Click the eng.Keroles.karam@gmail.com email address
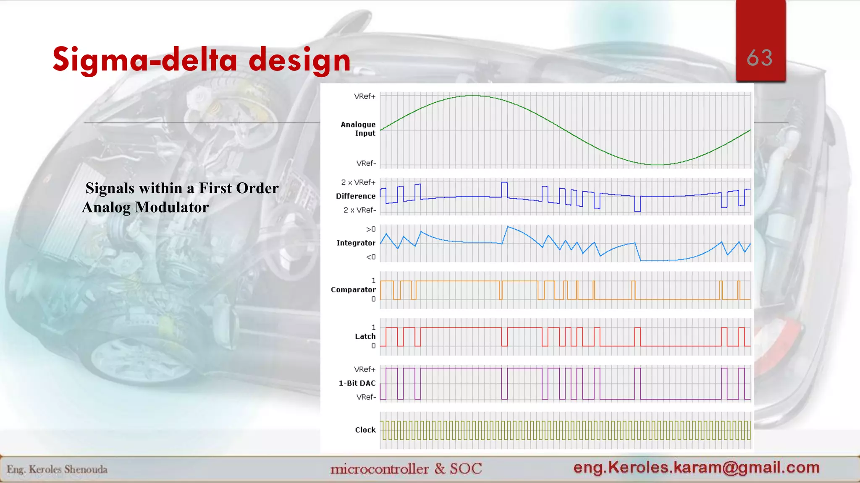Image resolution: width=860 pixels, height=483 pixels. tap(696, 467)
